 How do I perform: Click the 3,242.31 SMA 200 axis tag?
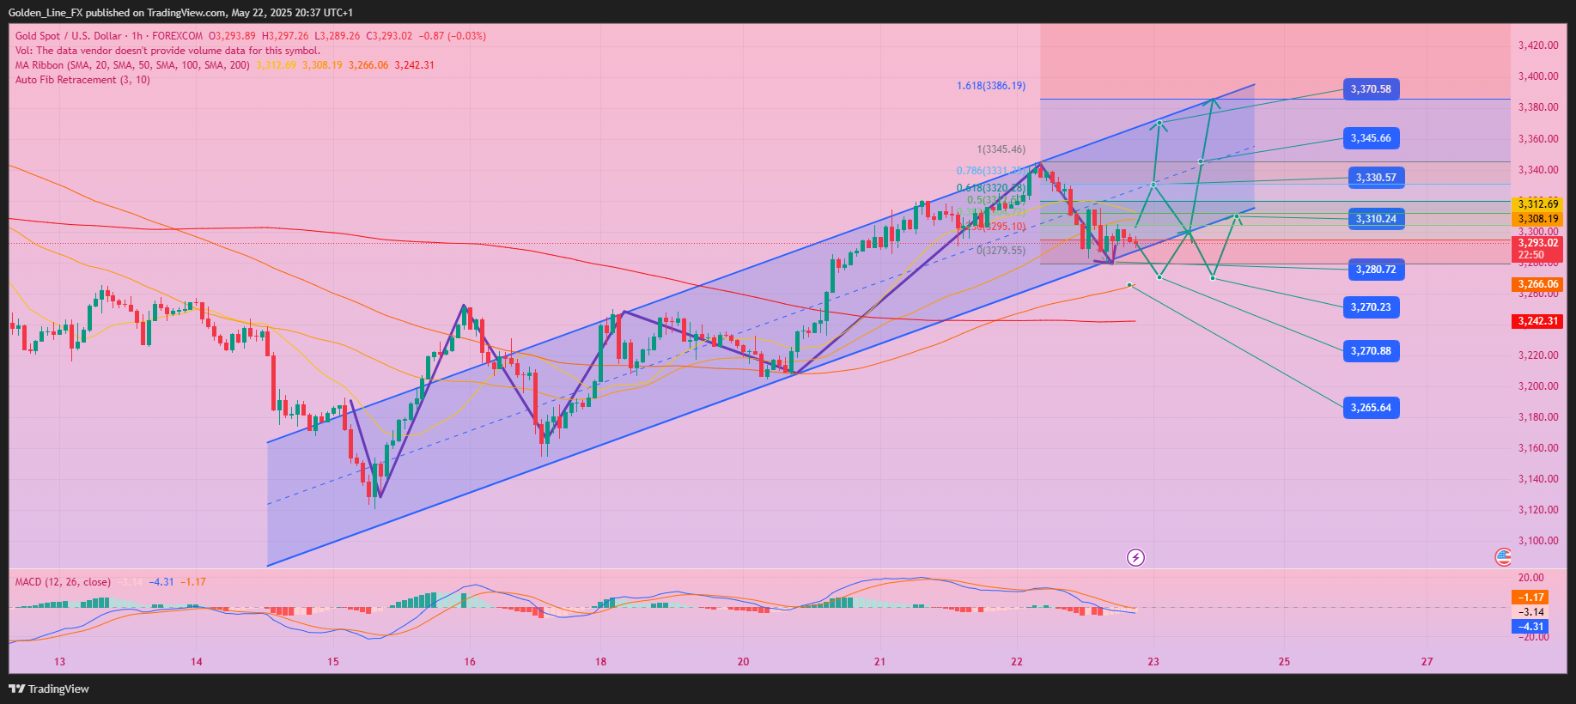[x=1537, y=321]
